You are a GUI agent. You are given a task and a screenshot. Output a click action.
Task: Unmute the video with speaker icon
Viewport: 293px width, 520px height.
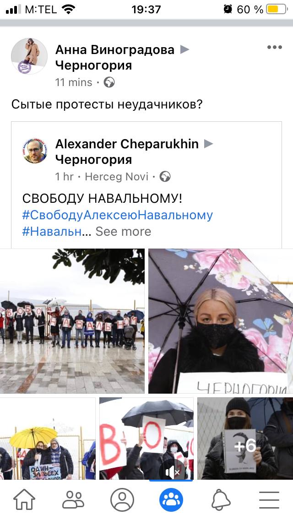coord(173,472)
